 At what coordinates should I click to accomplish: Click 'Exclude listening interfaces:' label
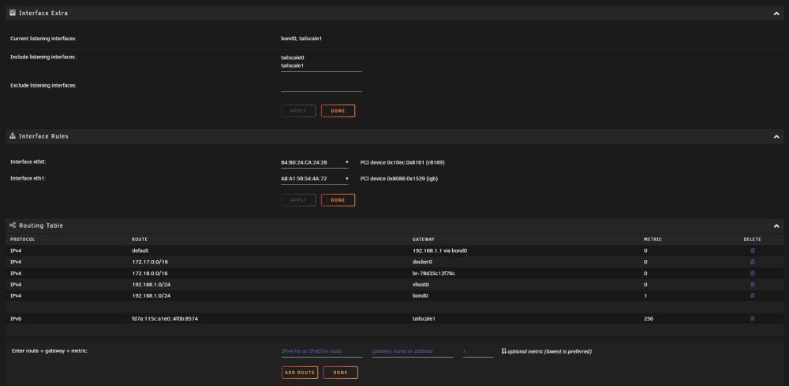(x=43, y=85)
